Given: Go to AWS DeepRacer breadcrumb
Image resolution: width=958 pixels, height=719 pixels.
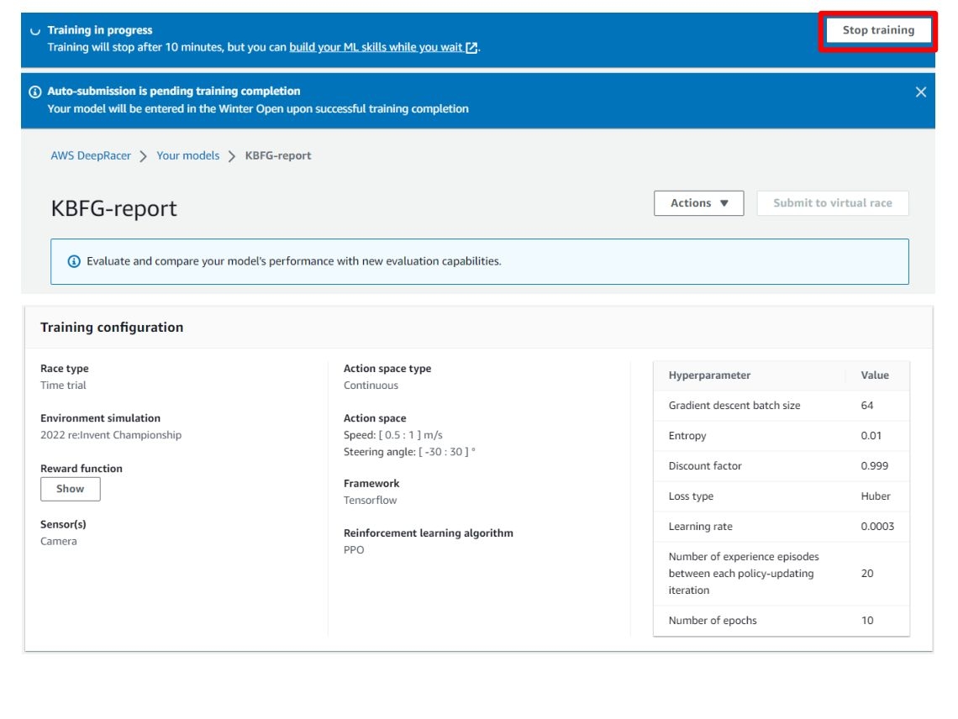Looking at the screenshot, I should coord(91,155).
